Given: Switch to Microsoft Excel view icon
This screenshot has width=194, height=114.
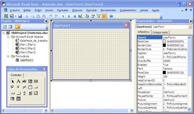Looking at the screenshot, I should tap(6, 16).
